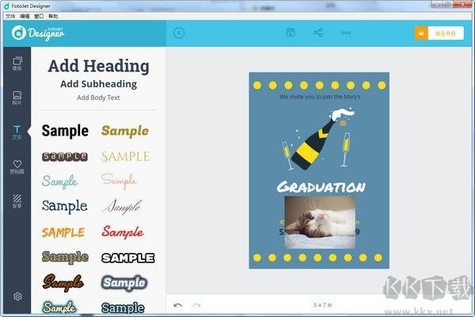Click the crown upgrade icon
475x317 pixels.
(x=421, y=33)
